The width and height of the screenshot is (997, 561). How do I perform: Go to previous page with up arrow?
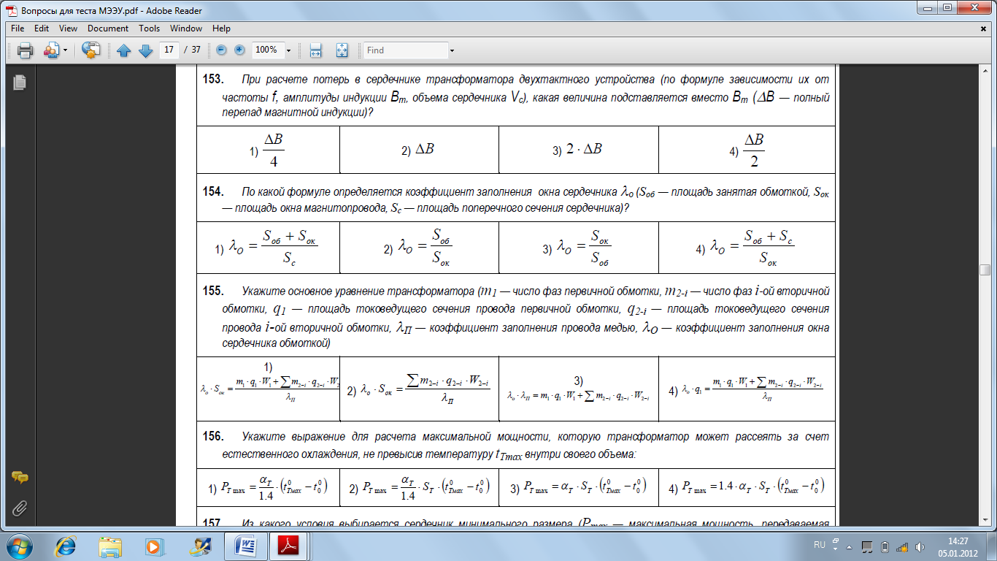124,50
